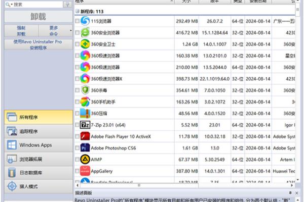Open the Windows Apps module

[x=39, y=145]
